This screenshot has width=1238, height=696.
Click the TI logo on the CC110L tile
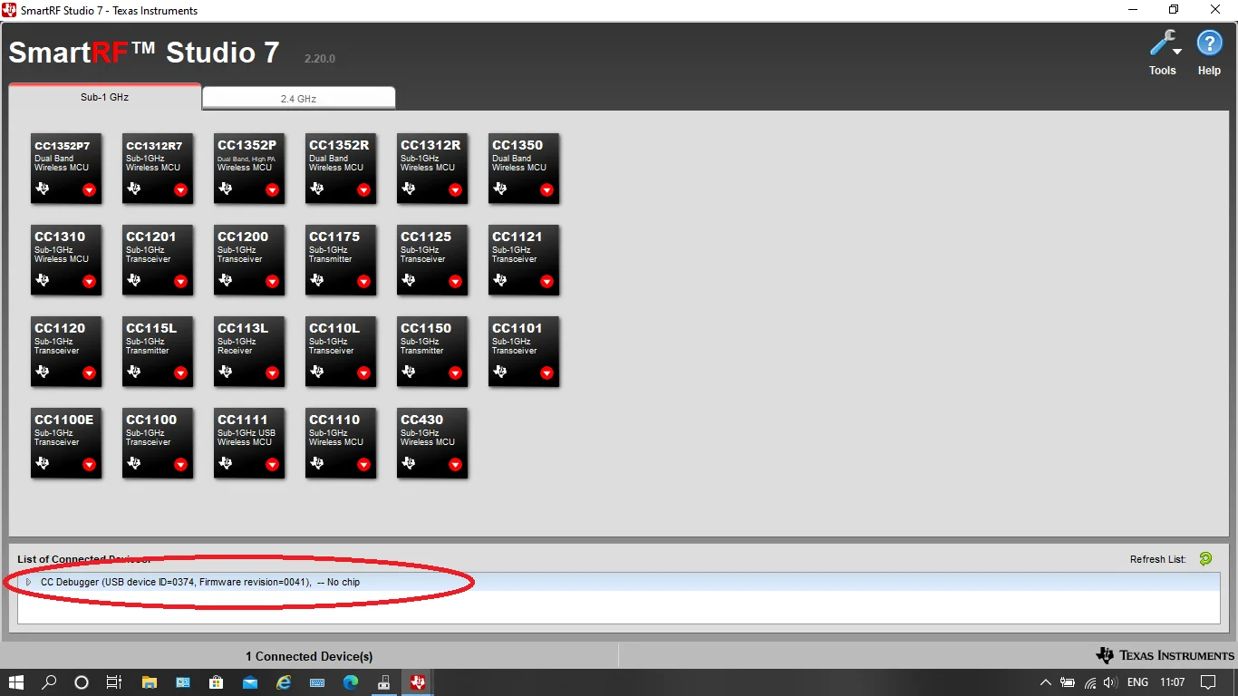pos(318,372)
